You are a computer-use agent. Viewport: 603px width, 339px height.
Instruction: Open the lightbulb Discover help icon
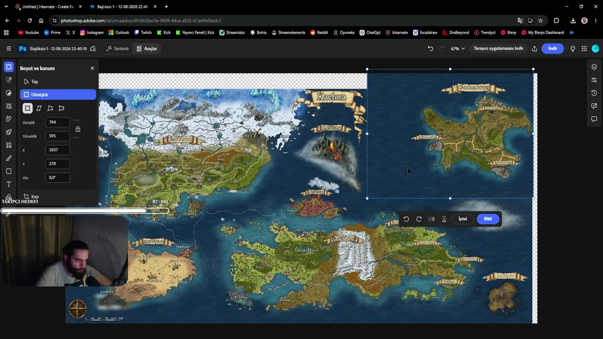click(573, 48)
